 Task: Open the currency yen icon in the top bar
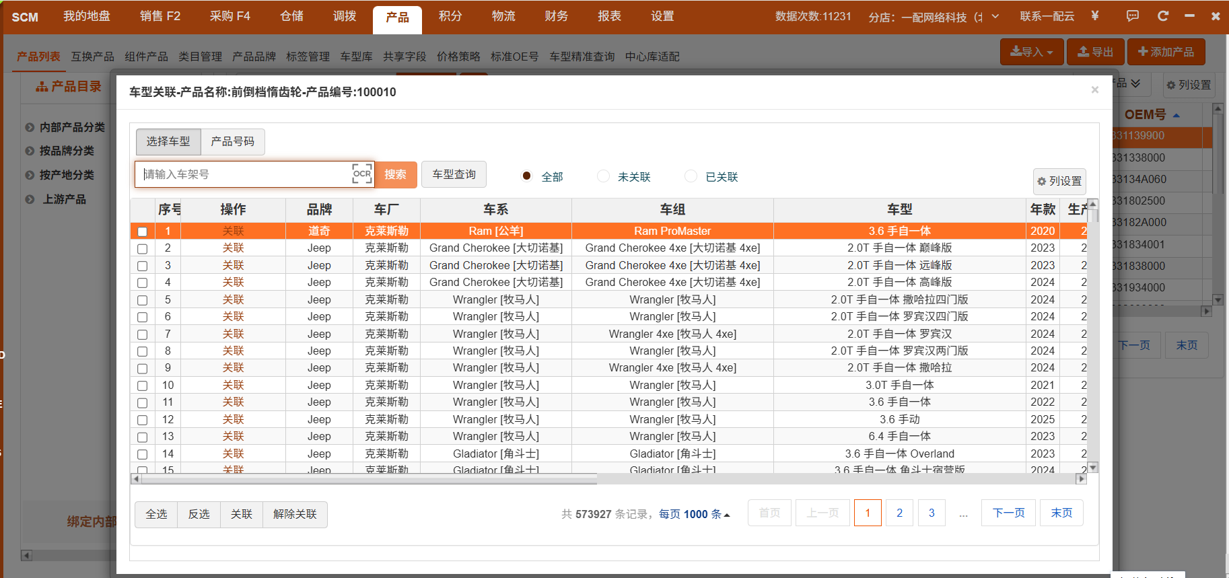[x=1095, y=16]
